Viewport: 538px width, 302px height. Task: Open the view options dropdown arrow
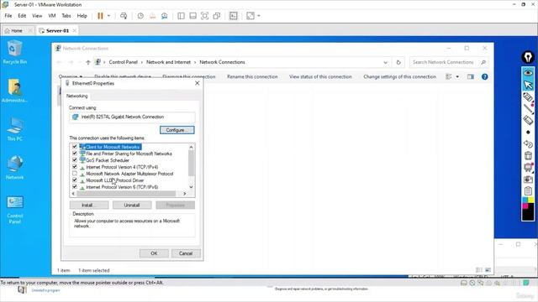[457, 76]
